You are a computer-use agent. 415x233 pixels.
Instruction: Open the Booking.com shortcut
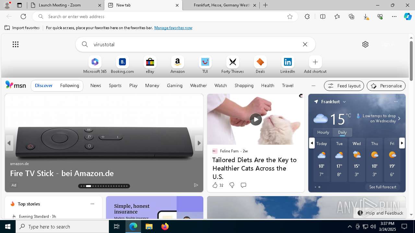[x=122, y=65]
